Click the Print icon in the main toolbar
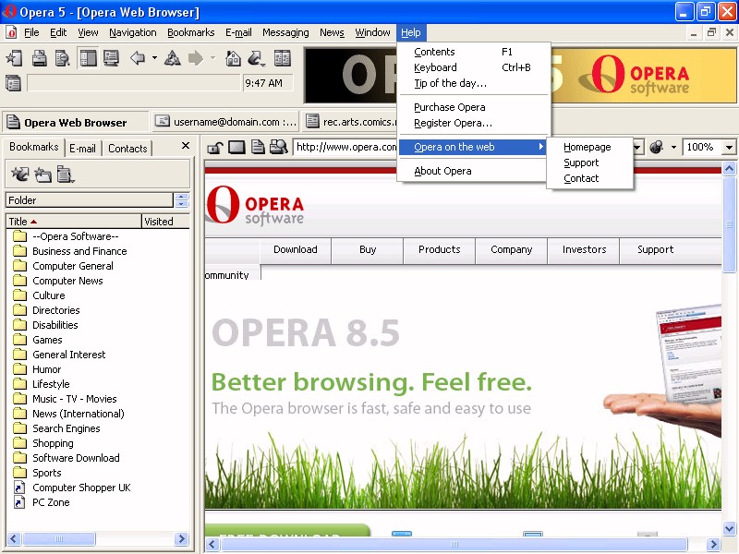Screen dimensions: 739x554 coord(39,58)
